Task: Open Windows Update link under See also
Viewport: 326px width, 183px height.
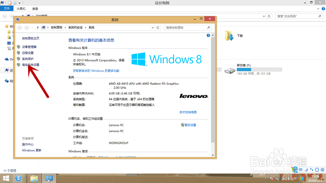Action: pos(32,150)
